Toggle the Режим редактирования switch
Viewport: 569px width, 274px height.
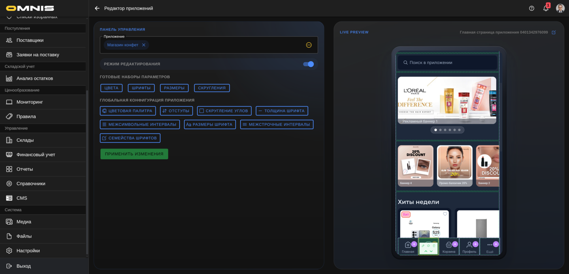(308, 64)
